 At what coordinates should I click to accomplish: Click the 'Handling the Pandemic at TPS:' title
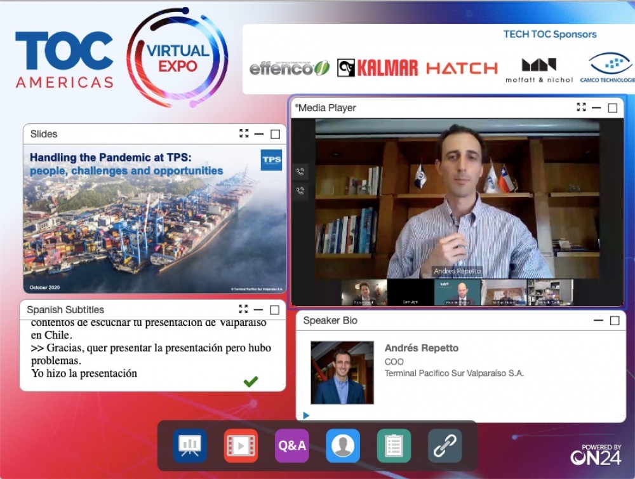(110, 158)
